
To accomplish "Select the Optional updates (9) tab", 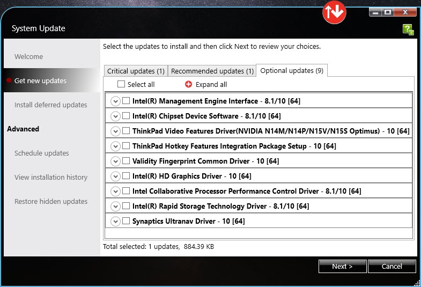I will [292, 71].
